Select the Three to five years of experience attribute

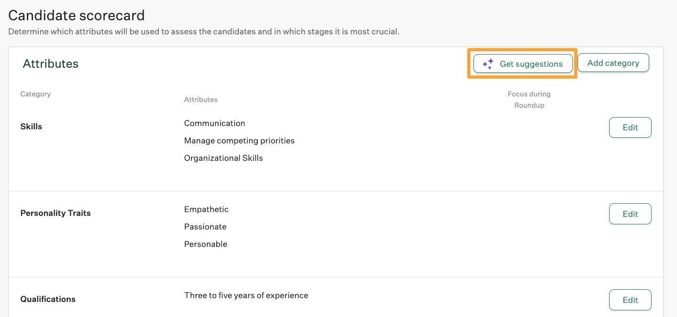click(246, 295)
